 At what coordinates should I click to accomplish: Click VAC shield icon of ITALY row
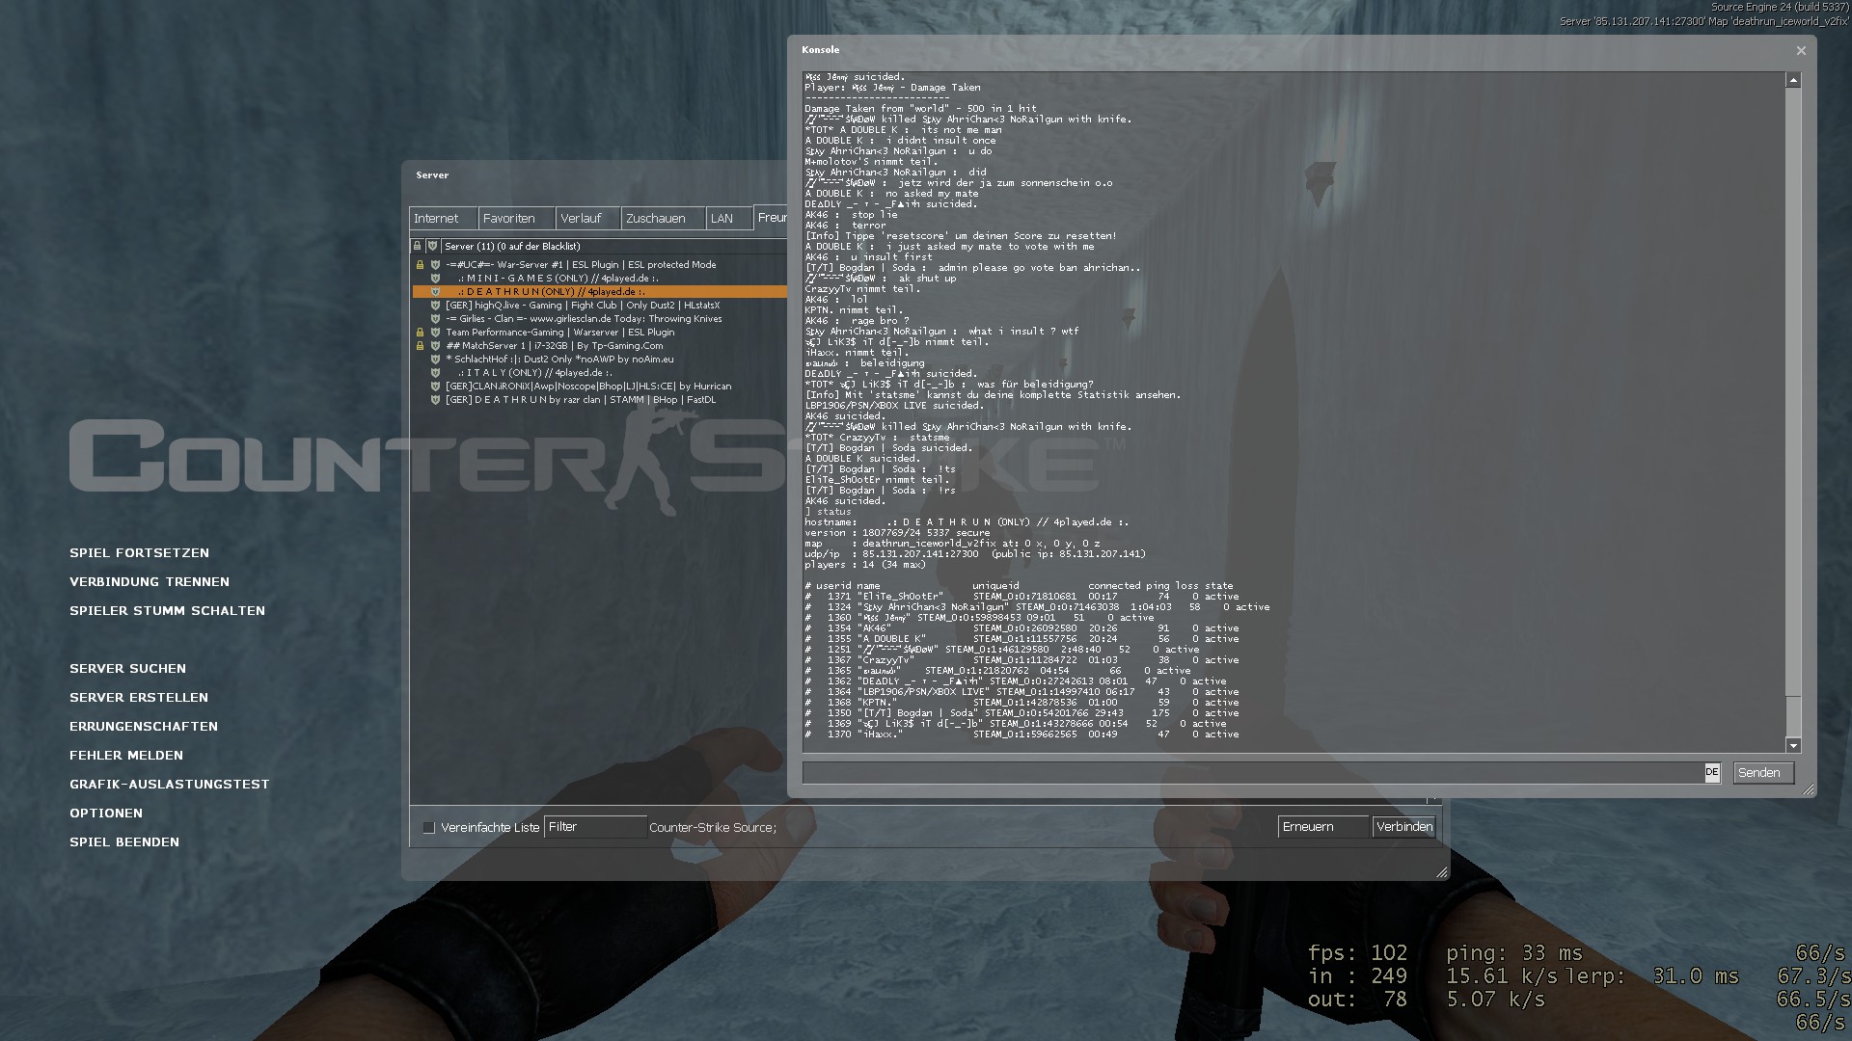(435, 373)
